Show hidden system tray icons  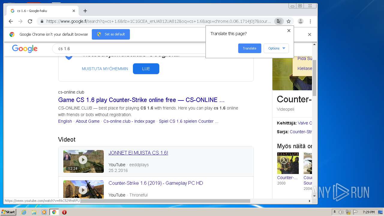pos(334,212)
